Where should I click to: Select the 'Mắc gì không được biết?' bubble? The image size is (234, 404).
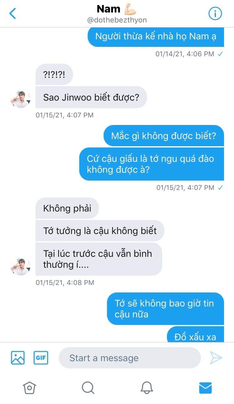(x=164, y=136)
